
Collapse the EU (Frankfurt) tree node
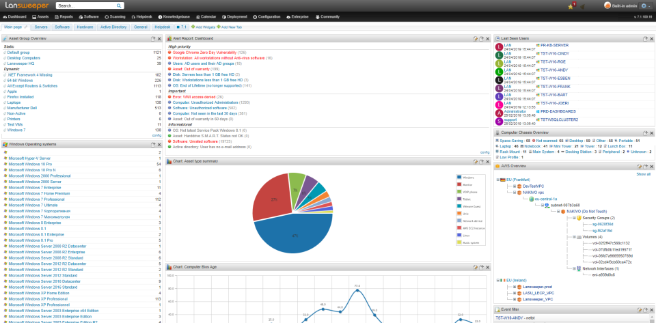(498, 180)
